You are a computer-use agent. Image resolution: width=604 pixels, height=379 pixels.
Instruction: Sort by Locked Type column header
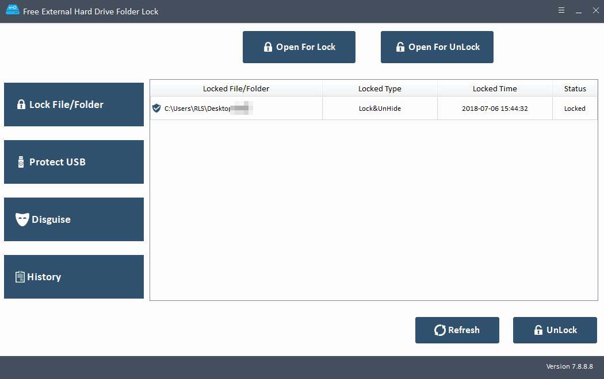click(380, 88)
